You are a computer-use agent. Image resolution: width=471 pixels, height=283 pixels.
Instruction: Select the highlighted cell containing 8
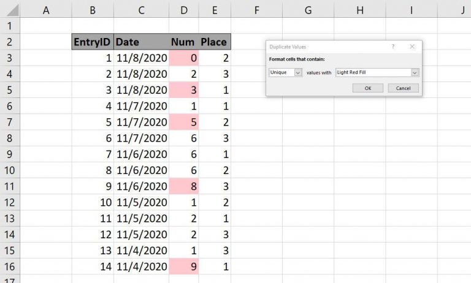pyautogui.click(x=184, y=186)
